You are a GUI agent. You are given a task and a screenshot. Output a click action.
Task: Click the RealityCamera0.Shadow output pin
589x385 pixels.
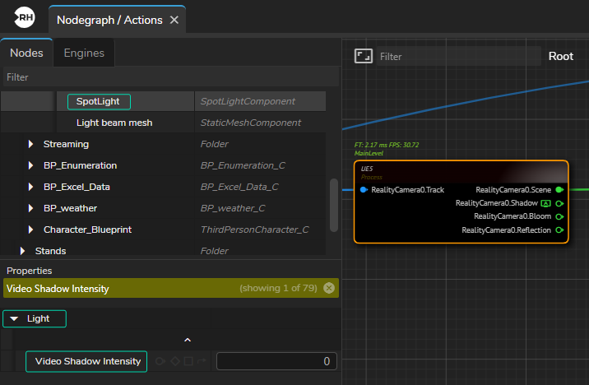pos(559,203)
